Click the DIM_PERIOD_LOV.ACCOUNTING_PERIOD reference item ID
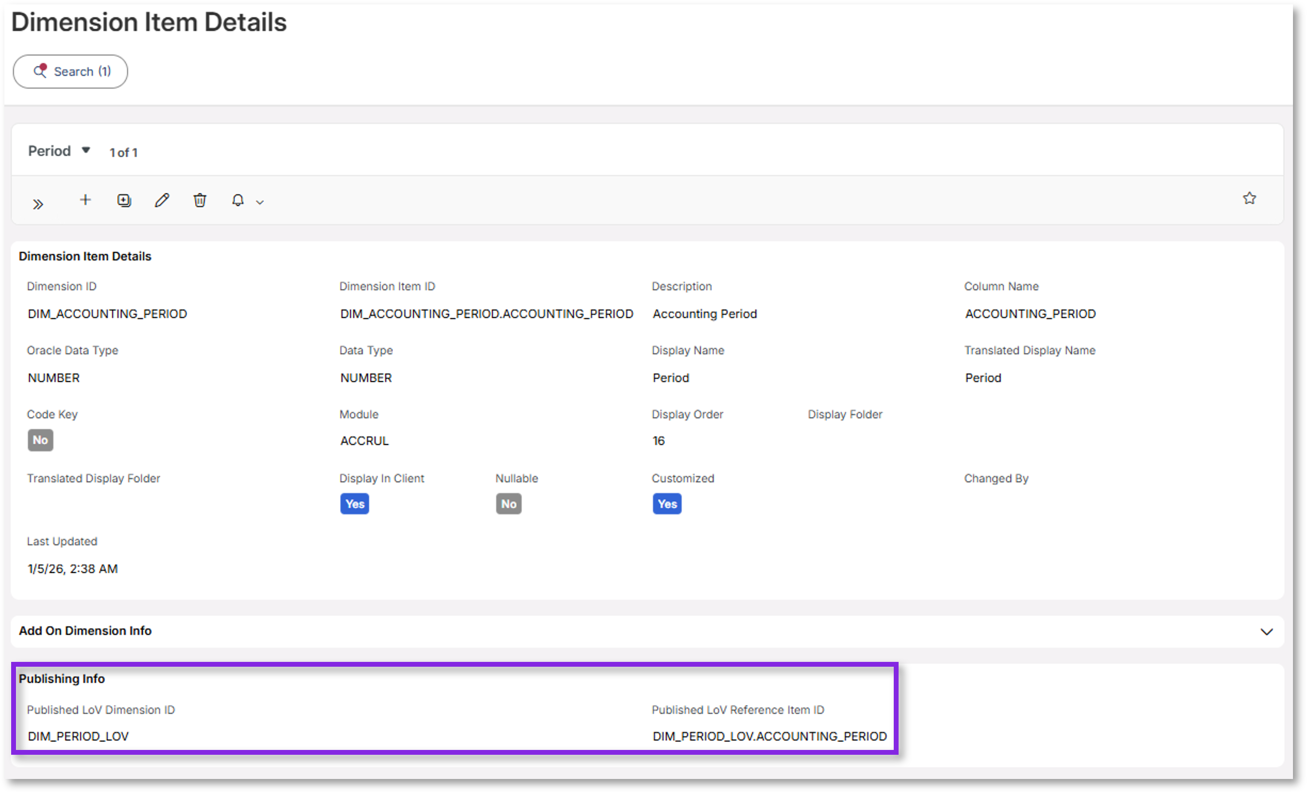1307x793 pixels. 770,737
